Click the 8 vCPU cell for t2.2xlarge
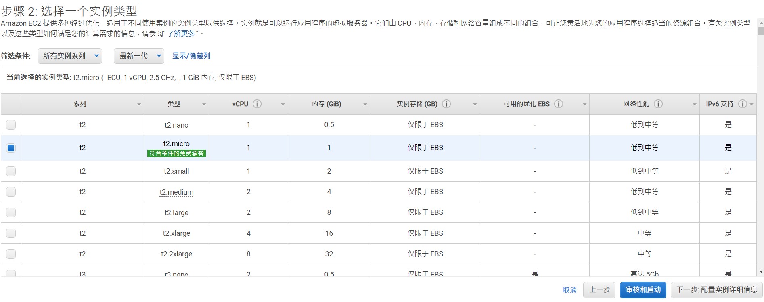 [249, 254]
